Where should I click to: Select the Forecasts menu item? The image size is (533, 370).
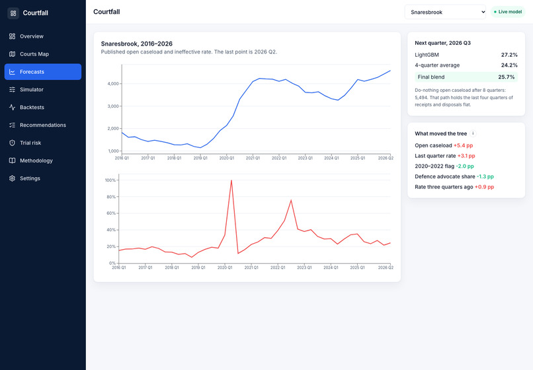43,72
